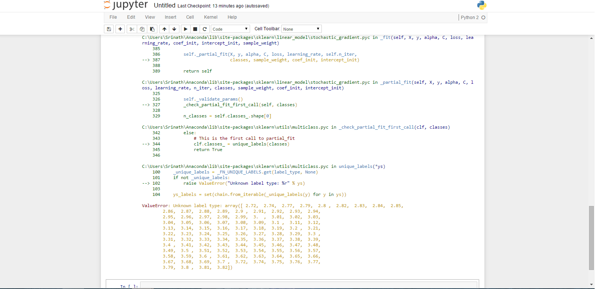Viewport: 598px width, 289px height.
Task: Click the Save and Checkpoint icon
Action: (x=109, y=29)
